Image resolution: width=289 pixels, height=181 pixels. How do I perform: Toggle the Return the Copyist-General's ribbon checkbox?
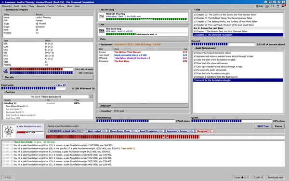[x=195, y=53]
